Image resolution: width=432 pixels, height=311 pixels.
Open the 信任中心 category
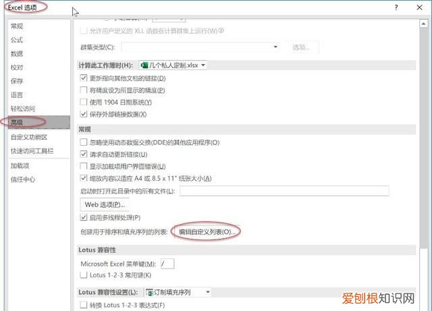(x=23, y=179)
